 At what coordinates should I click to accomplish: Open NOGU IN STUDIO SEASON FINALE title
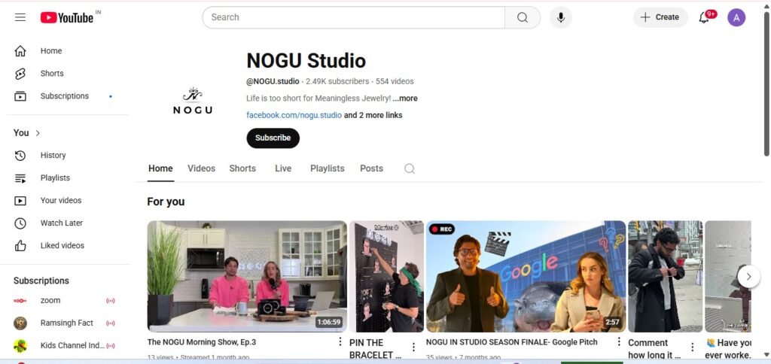pos(511,342)
